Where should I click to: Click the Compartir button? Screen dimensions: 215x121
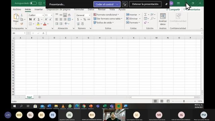pos(173,9)
